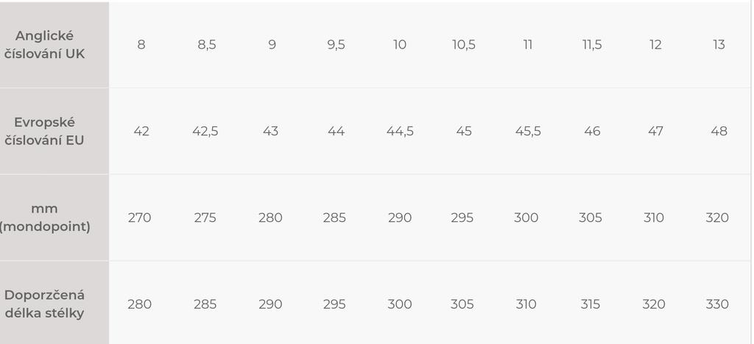Choose EU size 48 cell
Image resolution: width=754 pixels, height=344 pixels.
coord(719,132)
